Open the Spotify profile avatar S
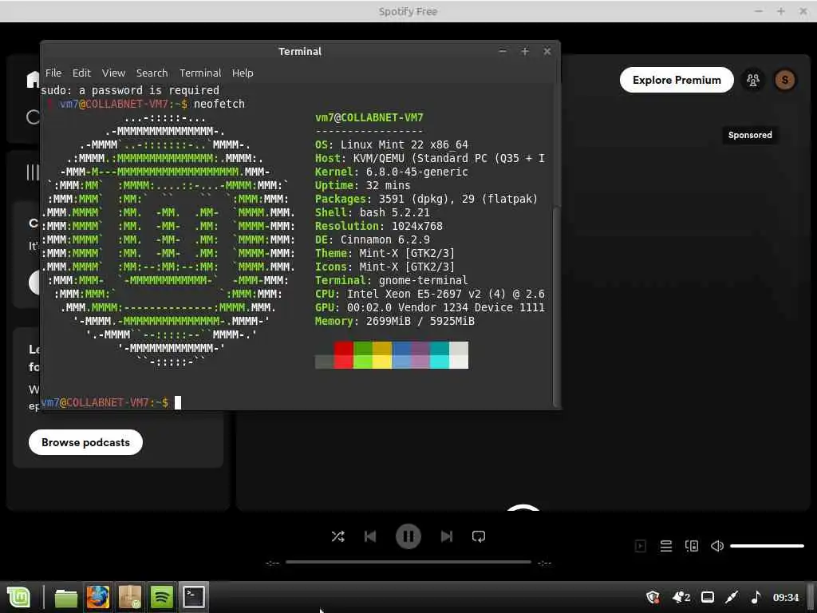The width and height of the screenshot is (817, 613). coord(785,80)
